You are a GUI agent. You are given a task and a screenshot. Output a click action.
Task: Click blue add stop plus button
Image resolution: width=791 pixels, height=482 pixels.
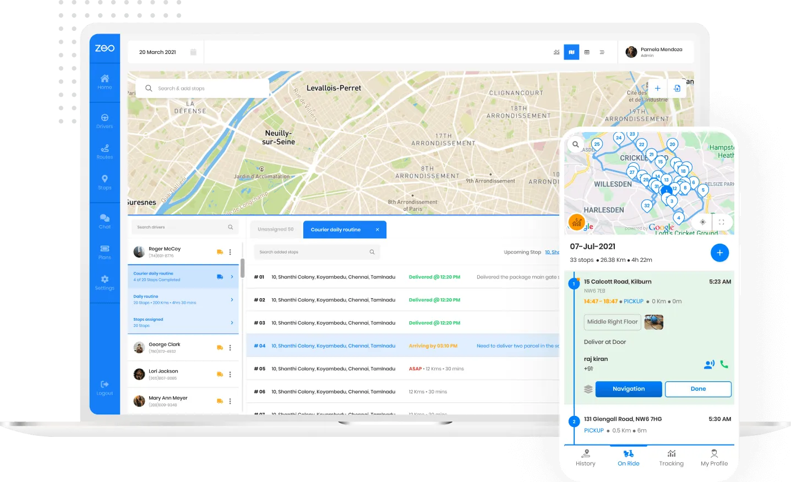click(x=719, y=253)
